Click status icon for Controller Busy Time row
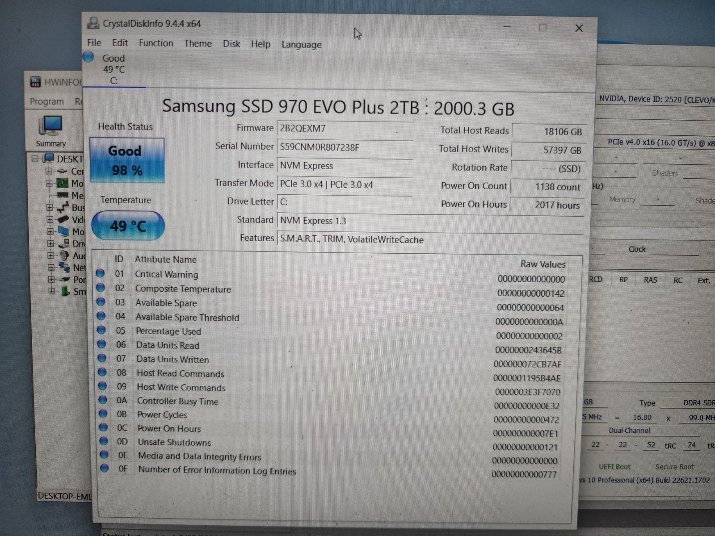This screenshot has width=715, height=536. (103, 399)
